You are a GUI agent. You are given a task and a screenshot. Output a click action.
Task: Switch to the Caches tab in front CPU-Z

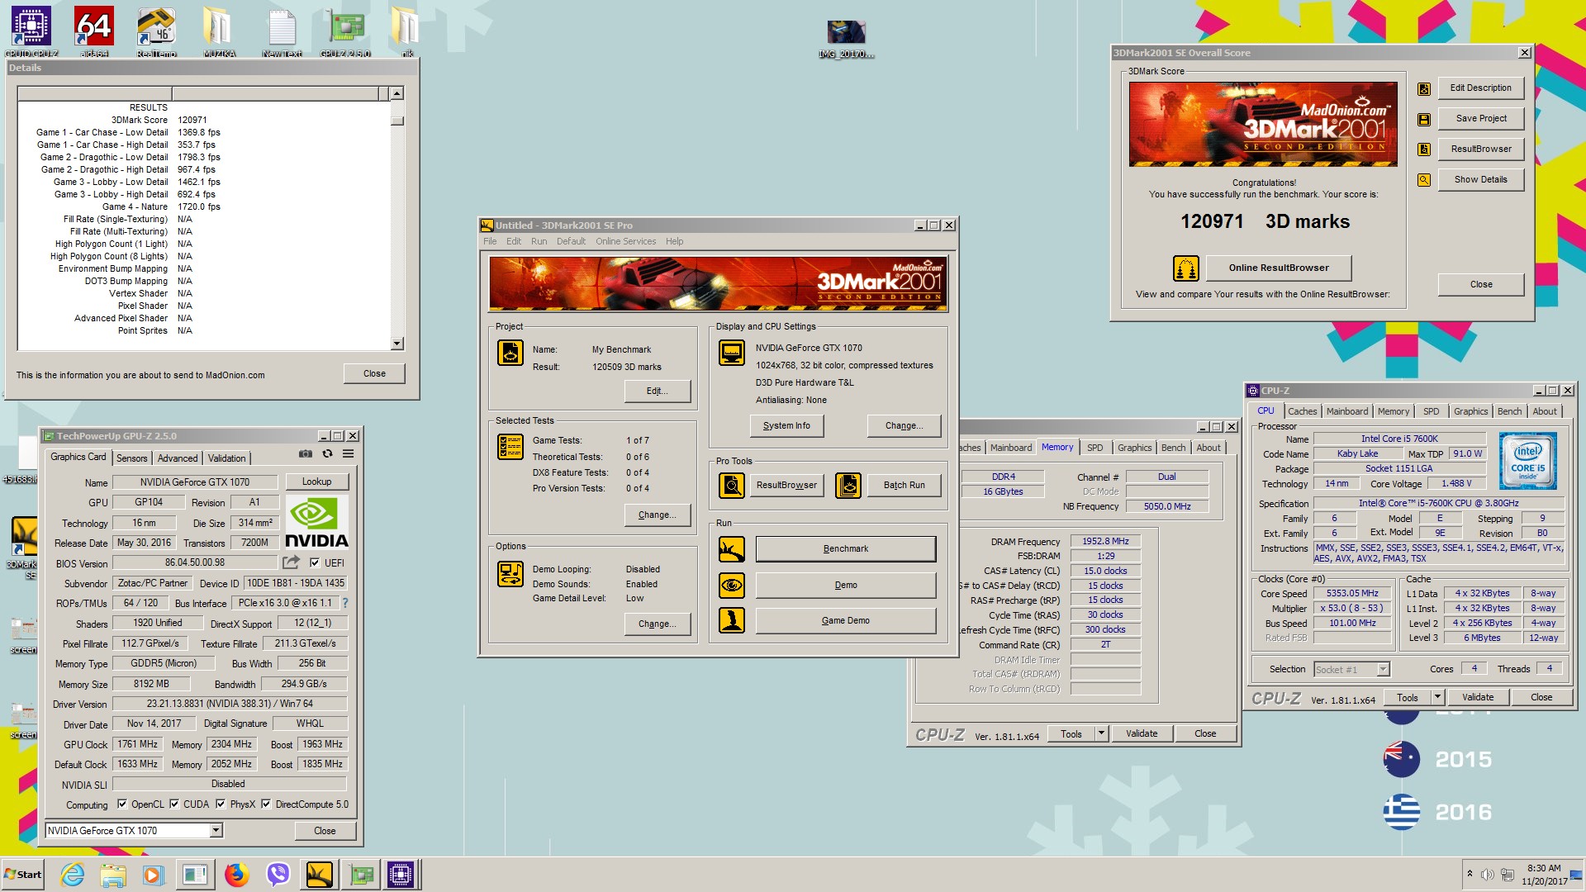(x=1302, y=411)
